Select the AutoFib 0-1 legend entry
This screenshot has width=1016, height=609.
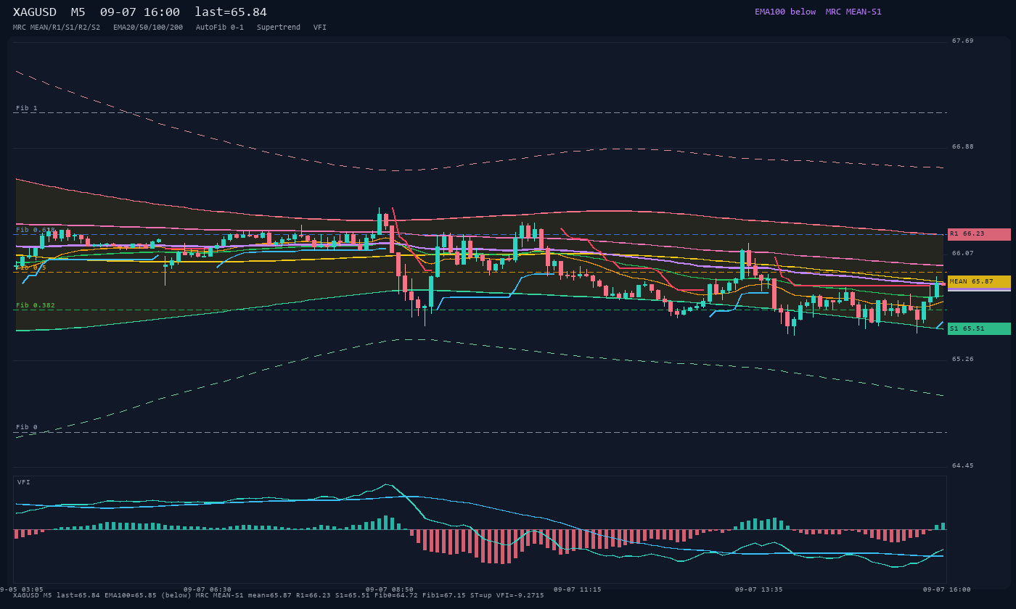(x=220, y=28)
